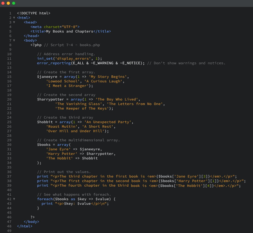Click the 'Lowood School' string
The height and width of the screenshot is (233, 253).
(63, 81)
